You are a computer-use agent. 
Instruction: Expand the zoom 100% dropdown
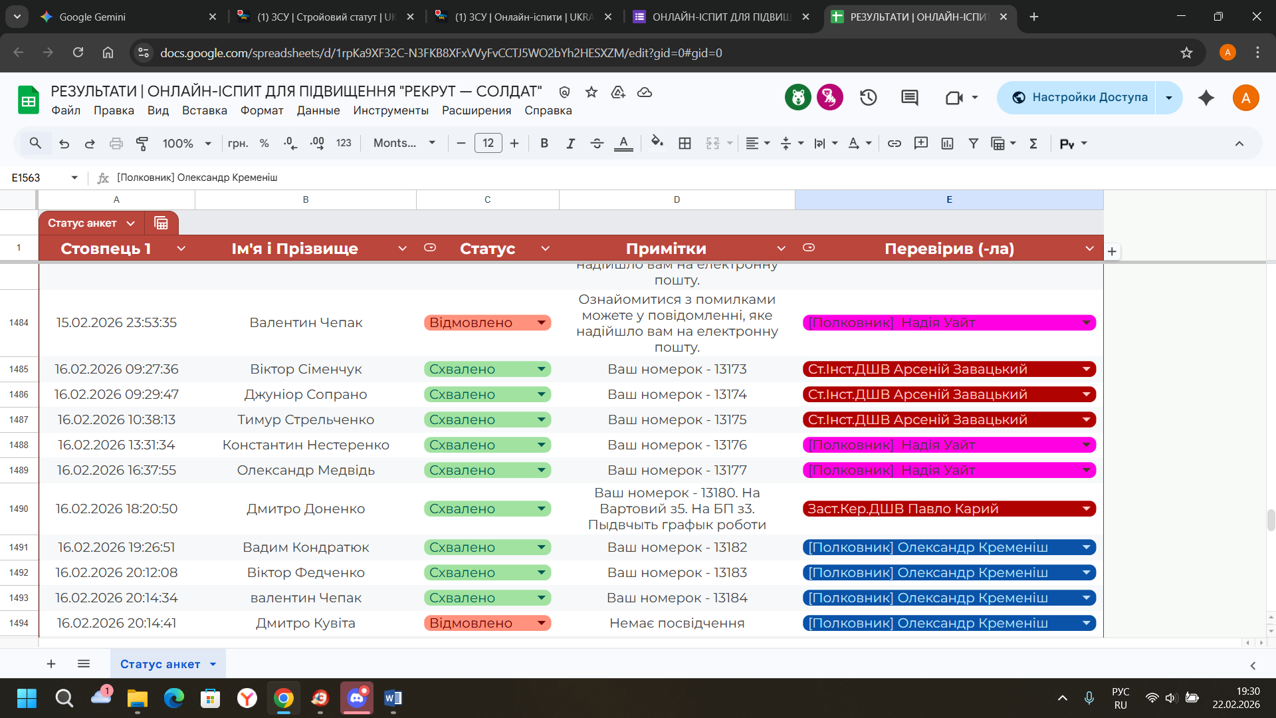[x=207, y=143]
